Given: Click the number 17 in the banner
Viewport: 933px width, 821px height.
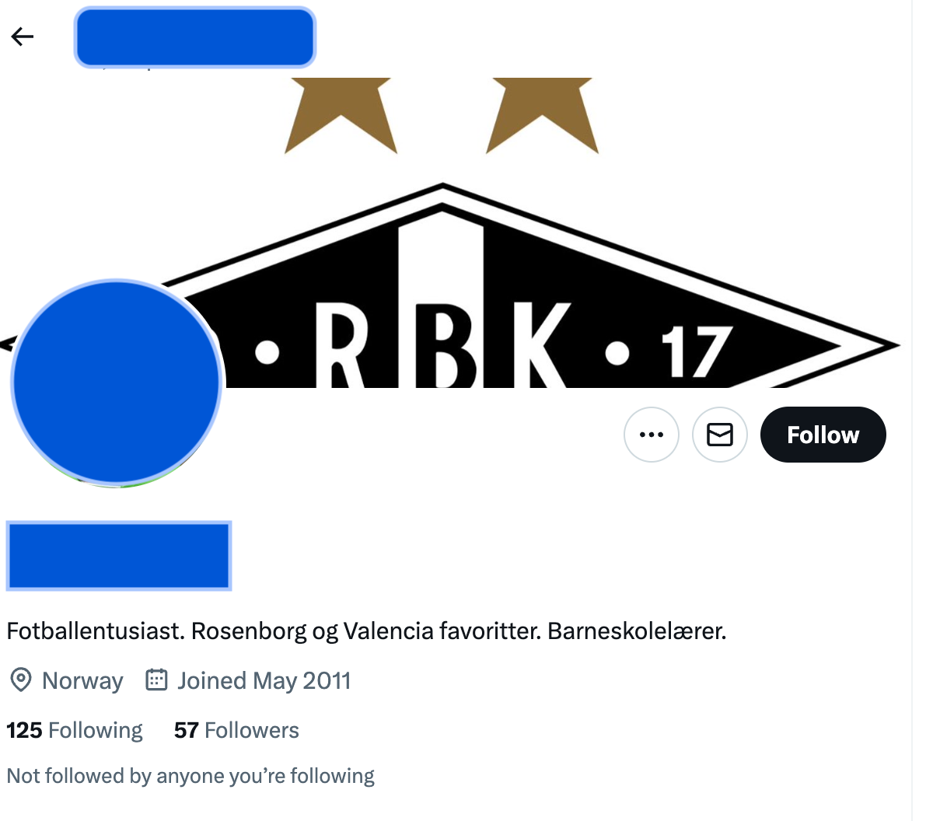Looking at the screenshot, I should [697, 352].
